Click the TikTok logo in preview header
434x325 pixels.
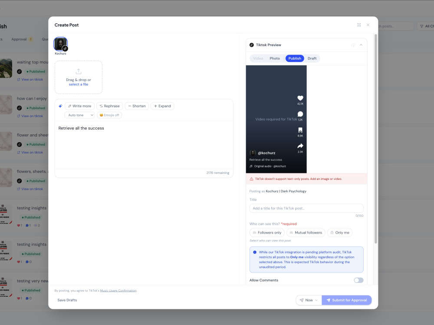pyautogui.click(x=252, y=45)
